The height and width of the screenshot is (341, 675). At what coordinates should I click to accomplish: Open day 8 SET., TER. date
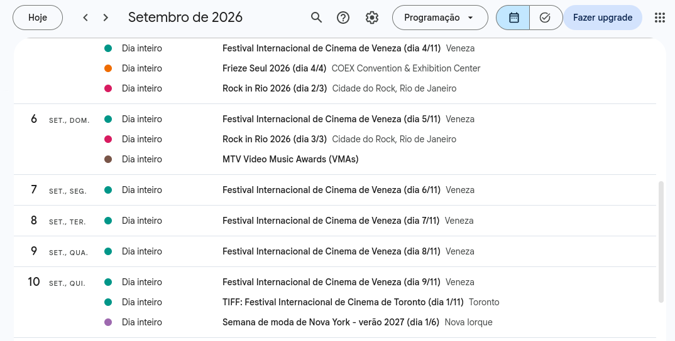tap(34, 221)
